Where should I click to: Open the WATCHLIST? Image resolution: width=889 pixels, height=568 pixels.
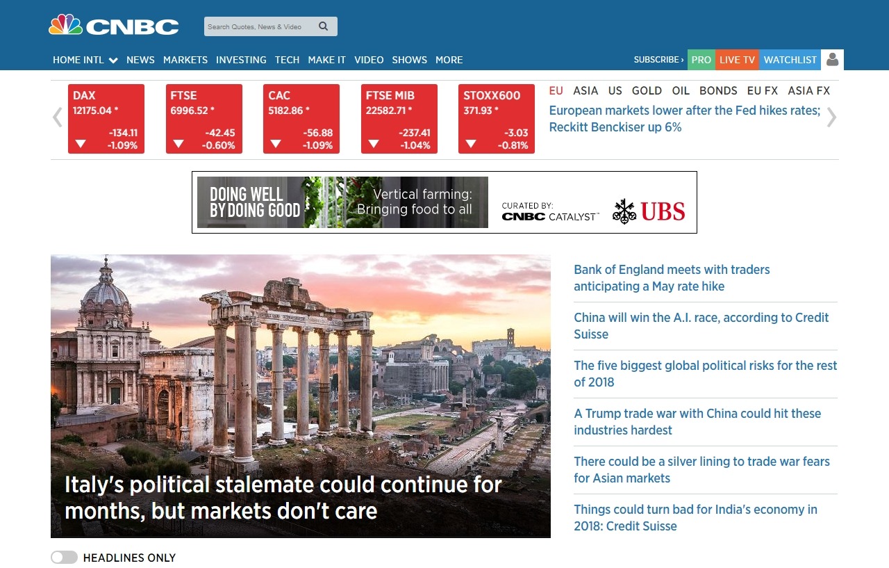(790, 60)
